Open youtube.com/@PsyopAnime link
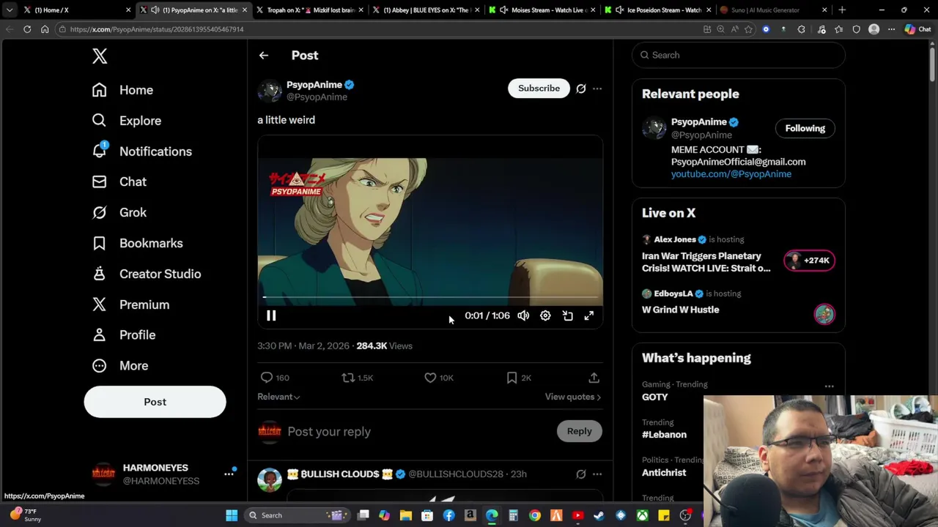938x527 pixels. 731,174
